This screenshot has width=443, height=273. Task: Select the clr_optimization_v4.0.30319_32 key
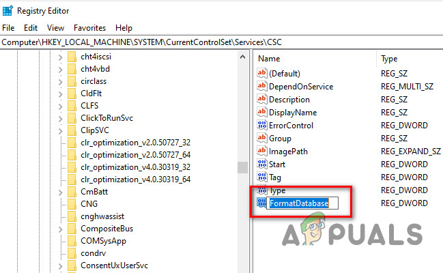click(x=135, y=167)
